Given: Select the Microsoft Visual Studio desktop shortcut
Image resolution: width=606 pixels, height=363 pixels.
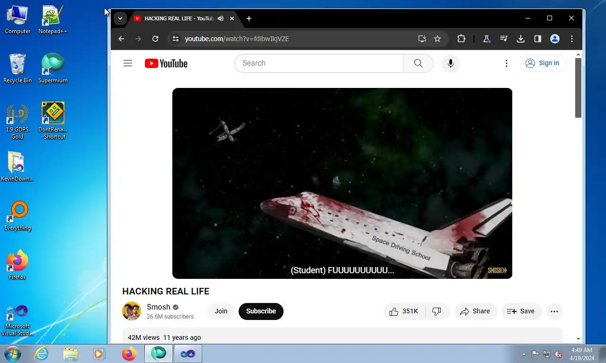Looking at the screenshot, I should pyautogui.click(x=18, y=320).
